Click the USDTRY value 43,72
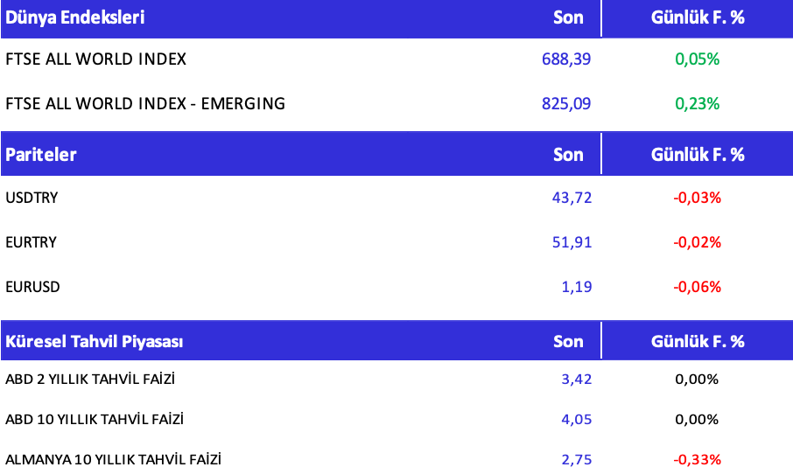 click(572, 198)
